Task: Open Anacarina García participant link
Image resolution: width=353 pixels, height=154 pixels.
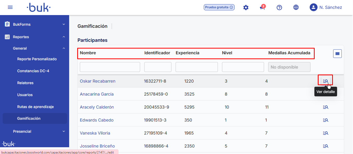Action: point(97,94)
